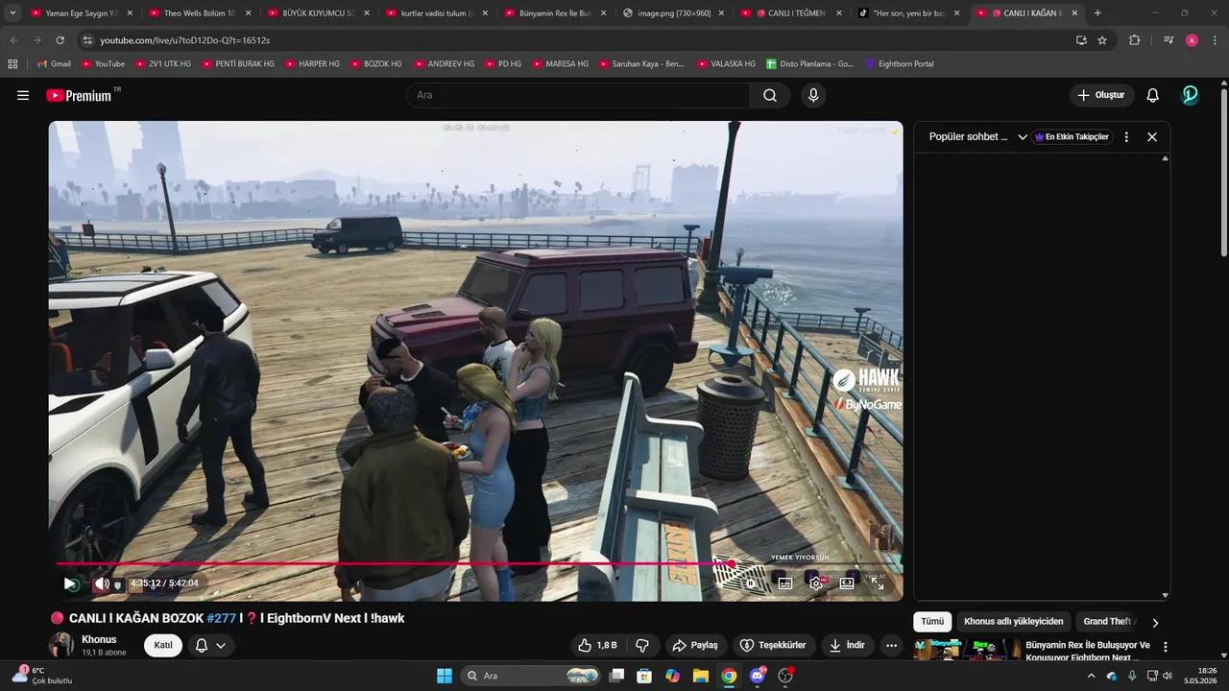This screenshot has width=1229, height=691.
Task: Open the YouTube hamburger guide menu
Action: pos(23,95)
